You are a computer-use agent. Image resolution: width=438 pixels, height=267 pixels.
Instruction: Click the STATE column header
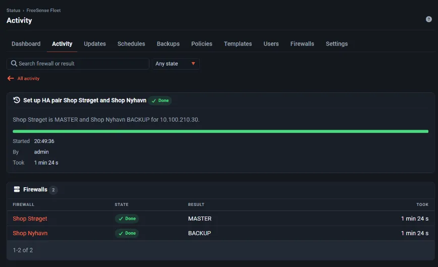click(122, 204)
